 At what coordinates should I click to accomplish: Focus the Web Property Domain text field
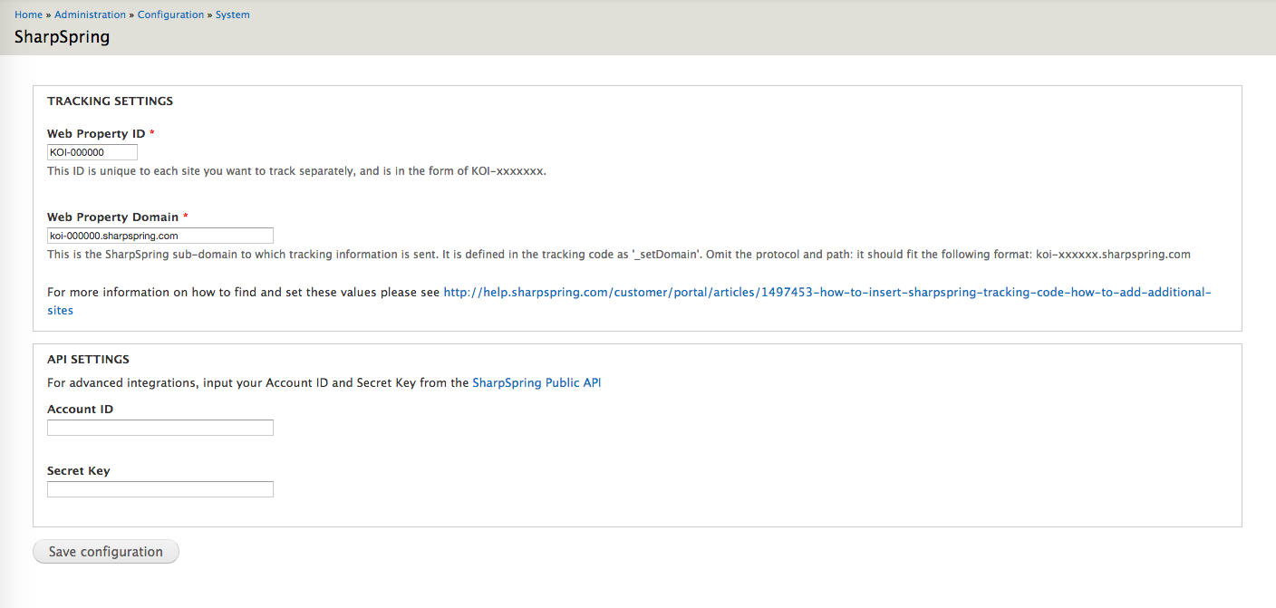coord(160,236)
